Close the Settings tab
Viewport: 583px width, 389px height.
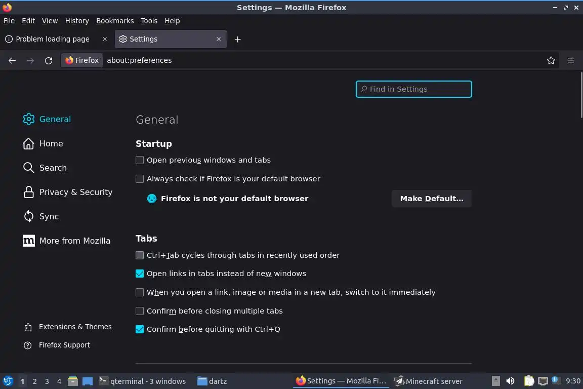219,39
